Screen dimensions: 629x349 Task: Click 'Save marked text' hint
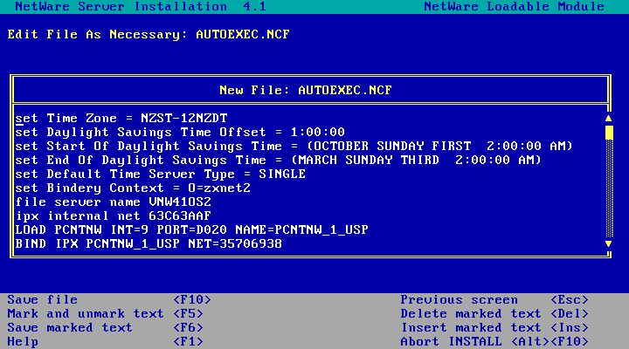[70, 327]
